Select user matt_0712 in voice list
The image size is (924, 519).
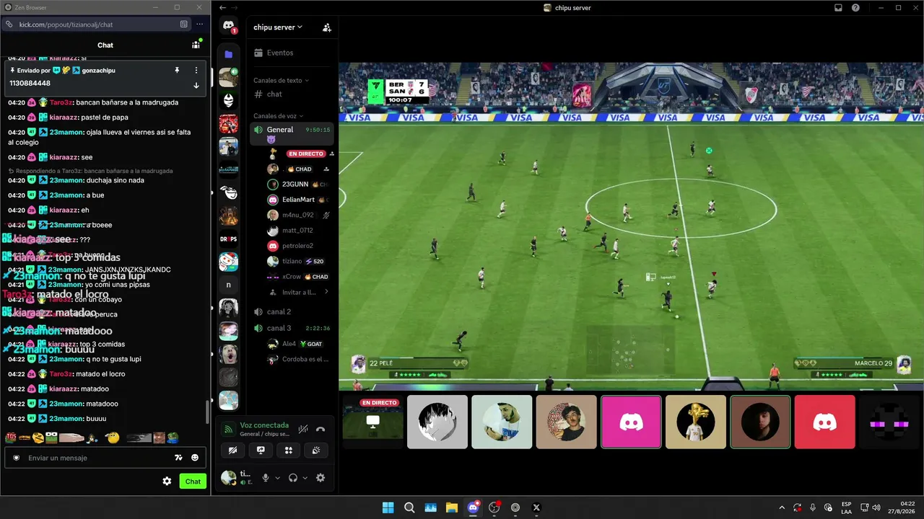pos(297,231)
